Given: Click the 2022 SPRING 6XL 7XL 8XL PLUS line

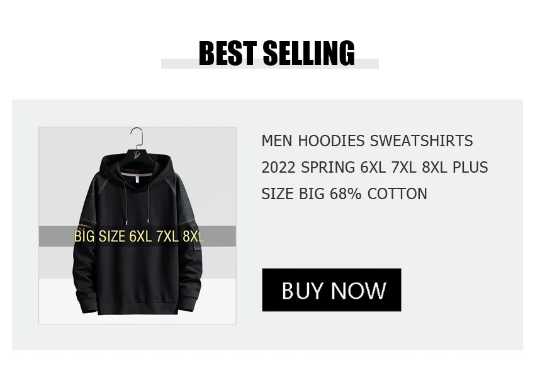Looking at the screenshot, I should (x=374, y=168).
